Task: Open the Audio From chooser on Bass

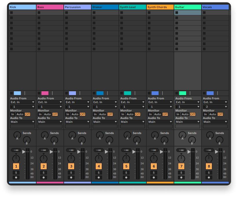Action: point(50,102)
